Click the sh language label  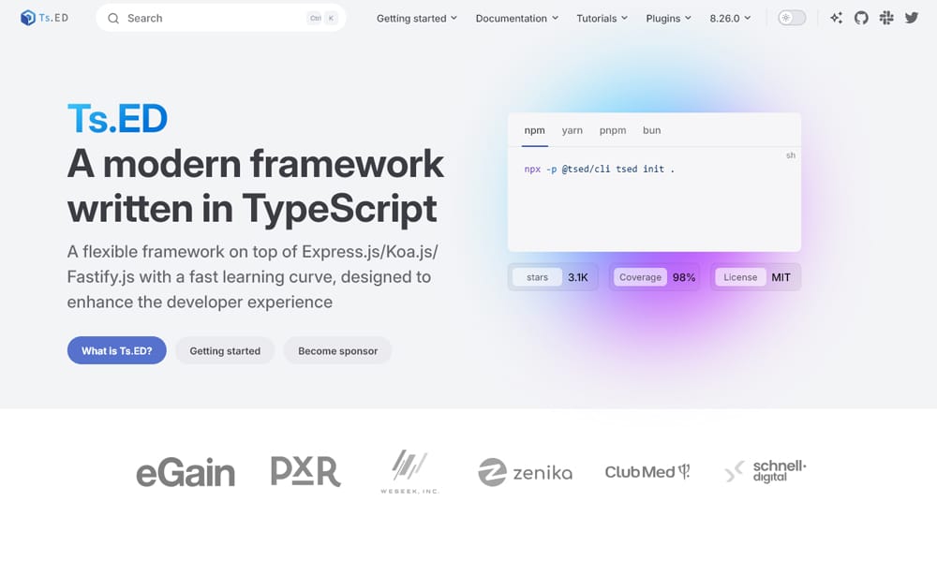pyautogui.click(x=791, y=155)
